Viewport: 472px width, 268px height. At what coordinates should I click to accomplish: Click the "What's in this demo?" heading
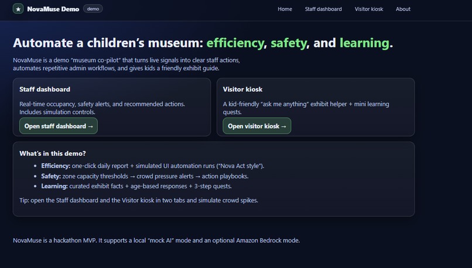click(x=53, y=153)
